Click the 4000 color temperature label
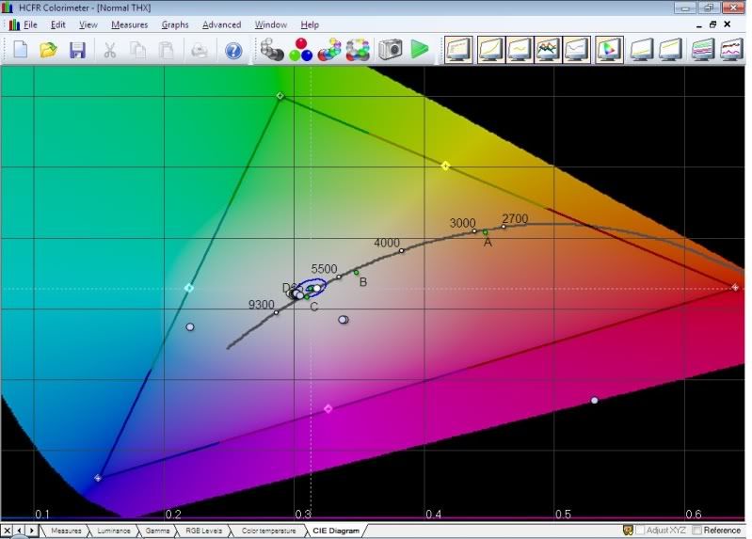 point(387,243)
